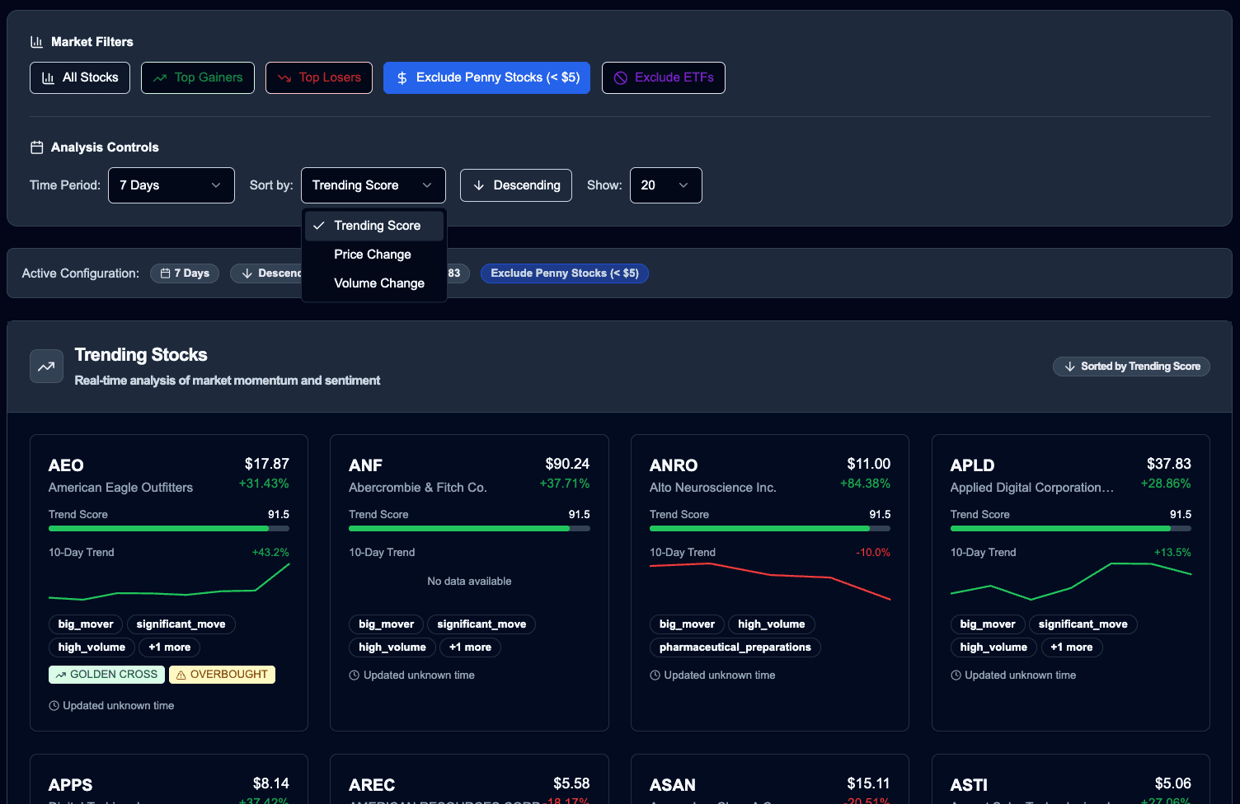Open the Sort by dropdown
Screen dimensions: 1240x804
(x=373, y=185)
